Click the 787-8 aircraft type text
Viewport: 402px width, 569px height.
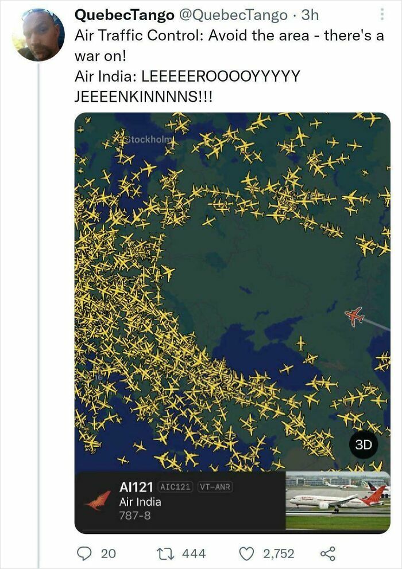pyautogui.click(x=135, y=516)
